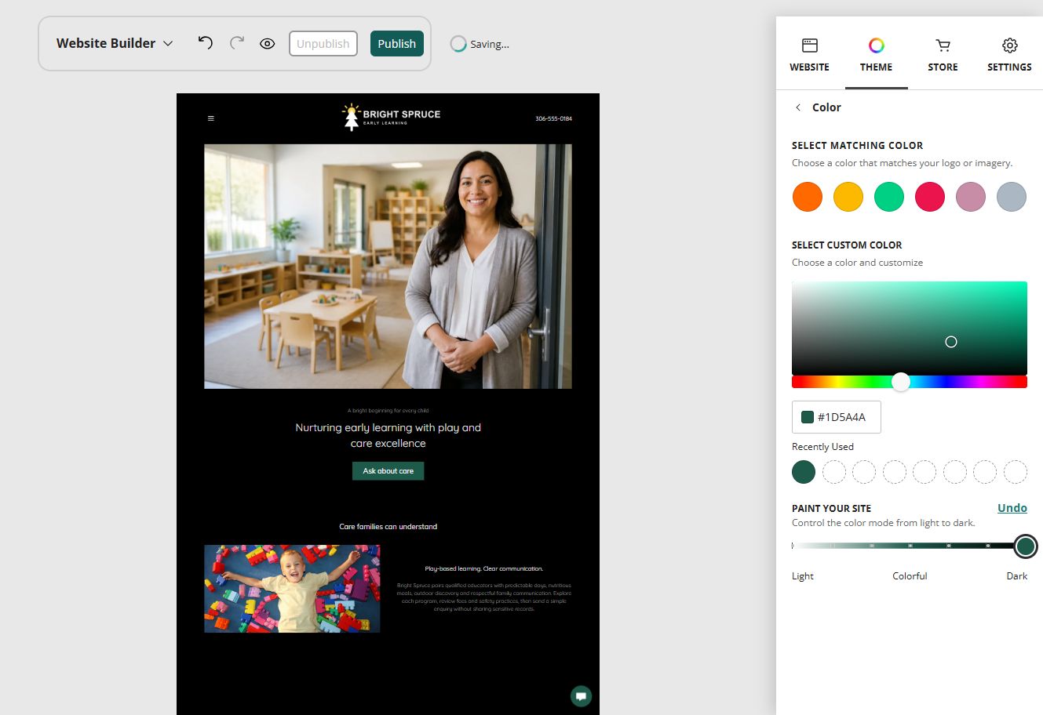The image size is (1043, 715).
Task: Select the green matching color swatch
Action: tap(889, 197)
